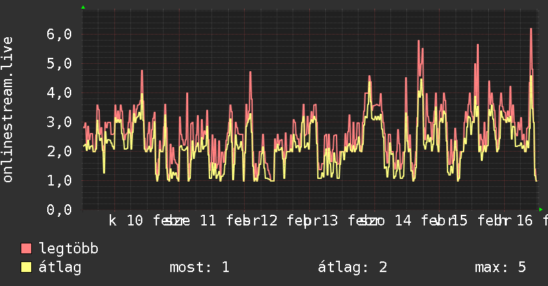Click the 4,0 y-axis label
The height and width of the screenshot is (286, 548).
click(59, 93)
